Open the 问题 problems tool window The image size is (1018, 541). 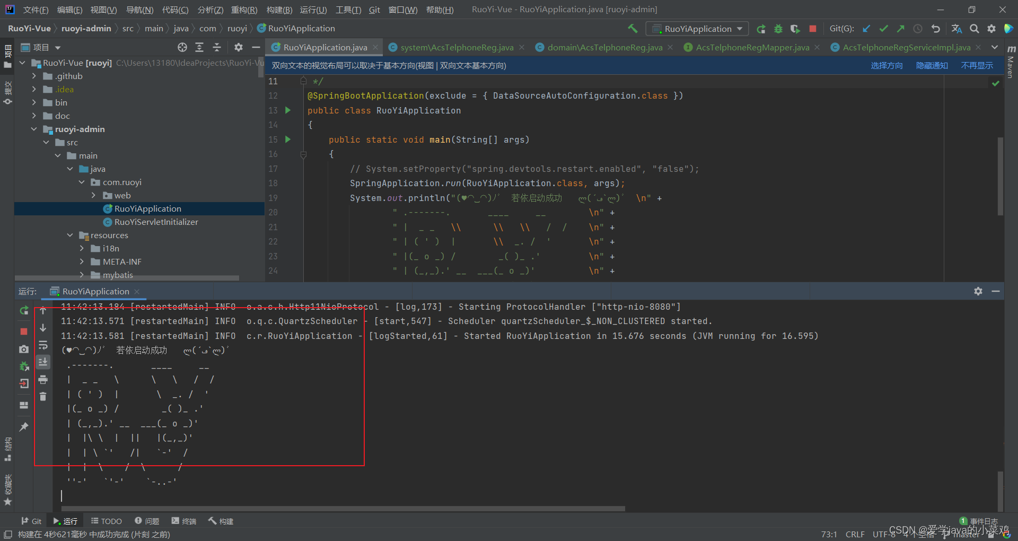click(x=147, y=521)
